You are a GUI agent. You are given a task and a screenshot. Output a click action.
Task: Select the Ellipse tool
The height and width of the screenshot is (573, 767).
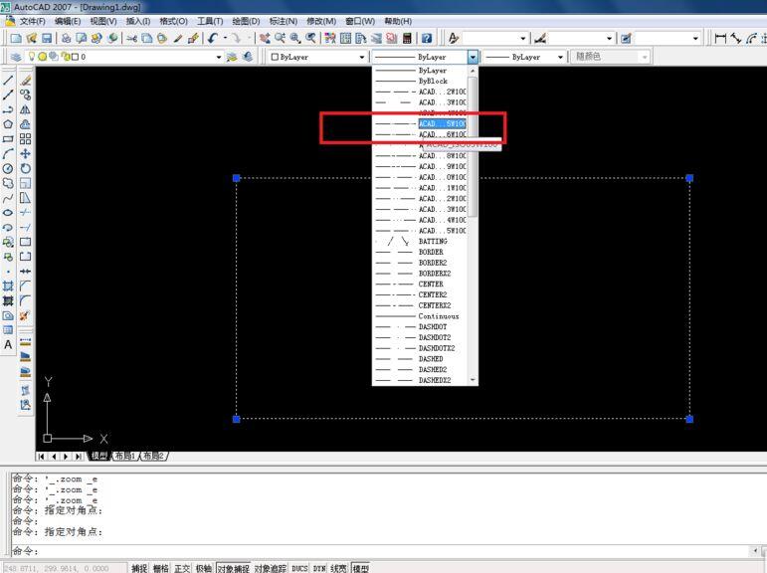point(8,212)
